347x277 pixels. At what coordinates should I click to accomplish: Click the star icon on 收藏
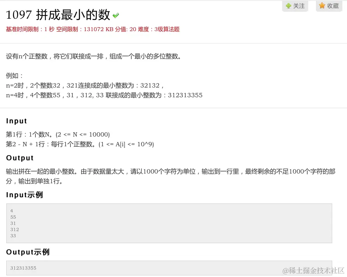[x=322, y=5]
